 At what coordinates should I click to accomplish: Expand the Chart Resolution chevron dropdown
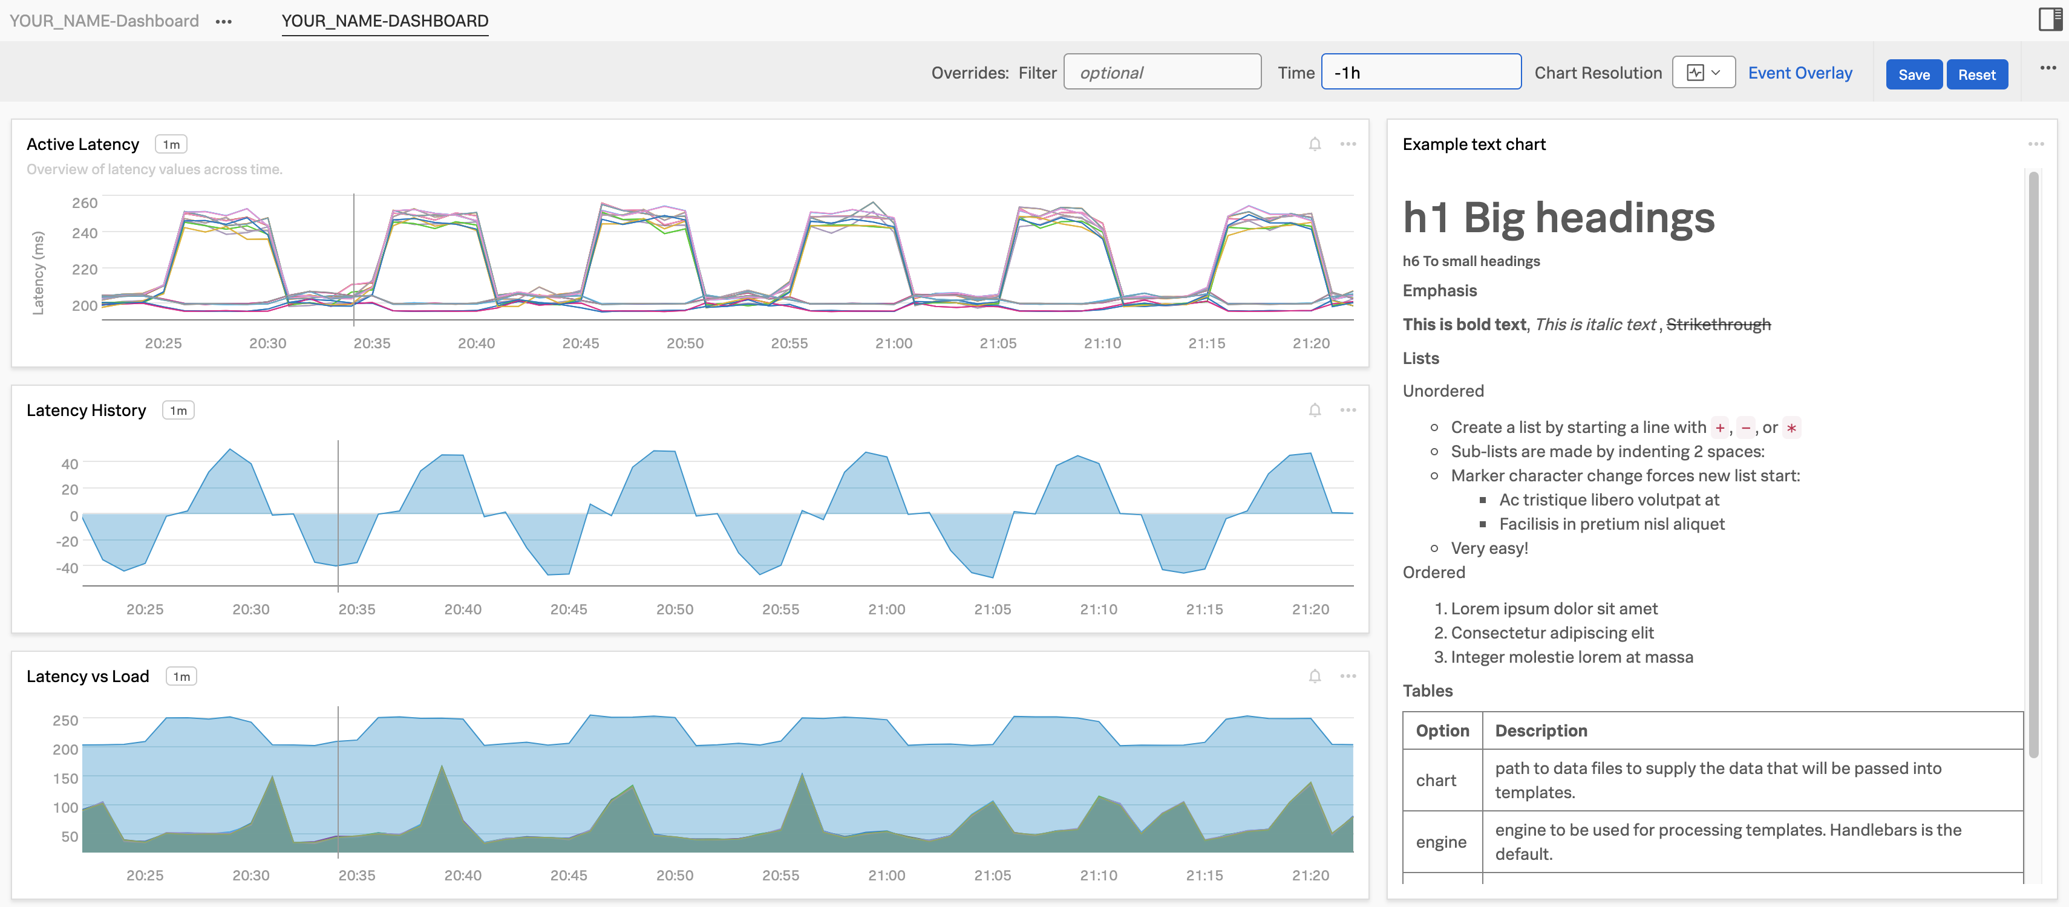[1716, 71]
